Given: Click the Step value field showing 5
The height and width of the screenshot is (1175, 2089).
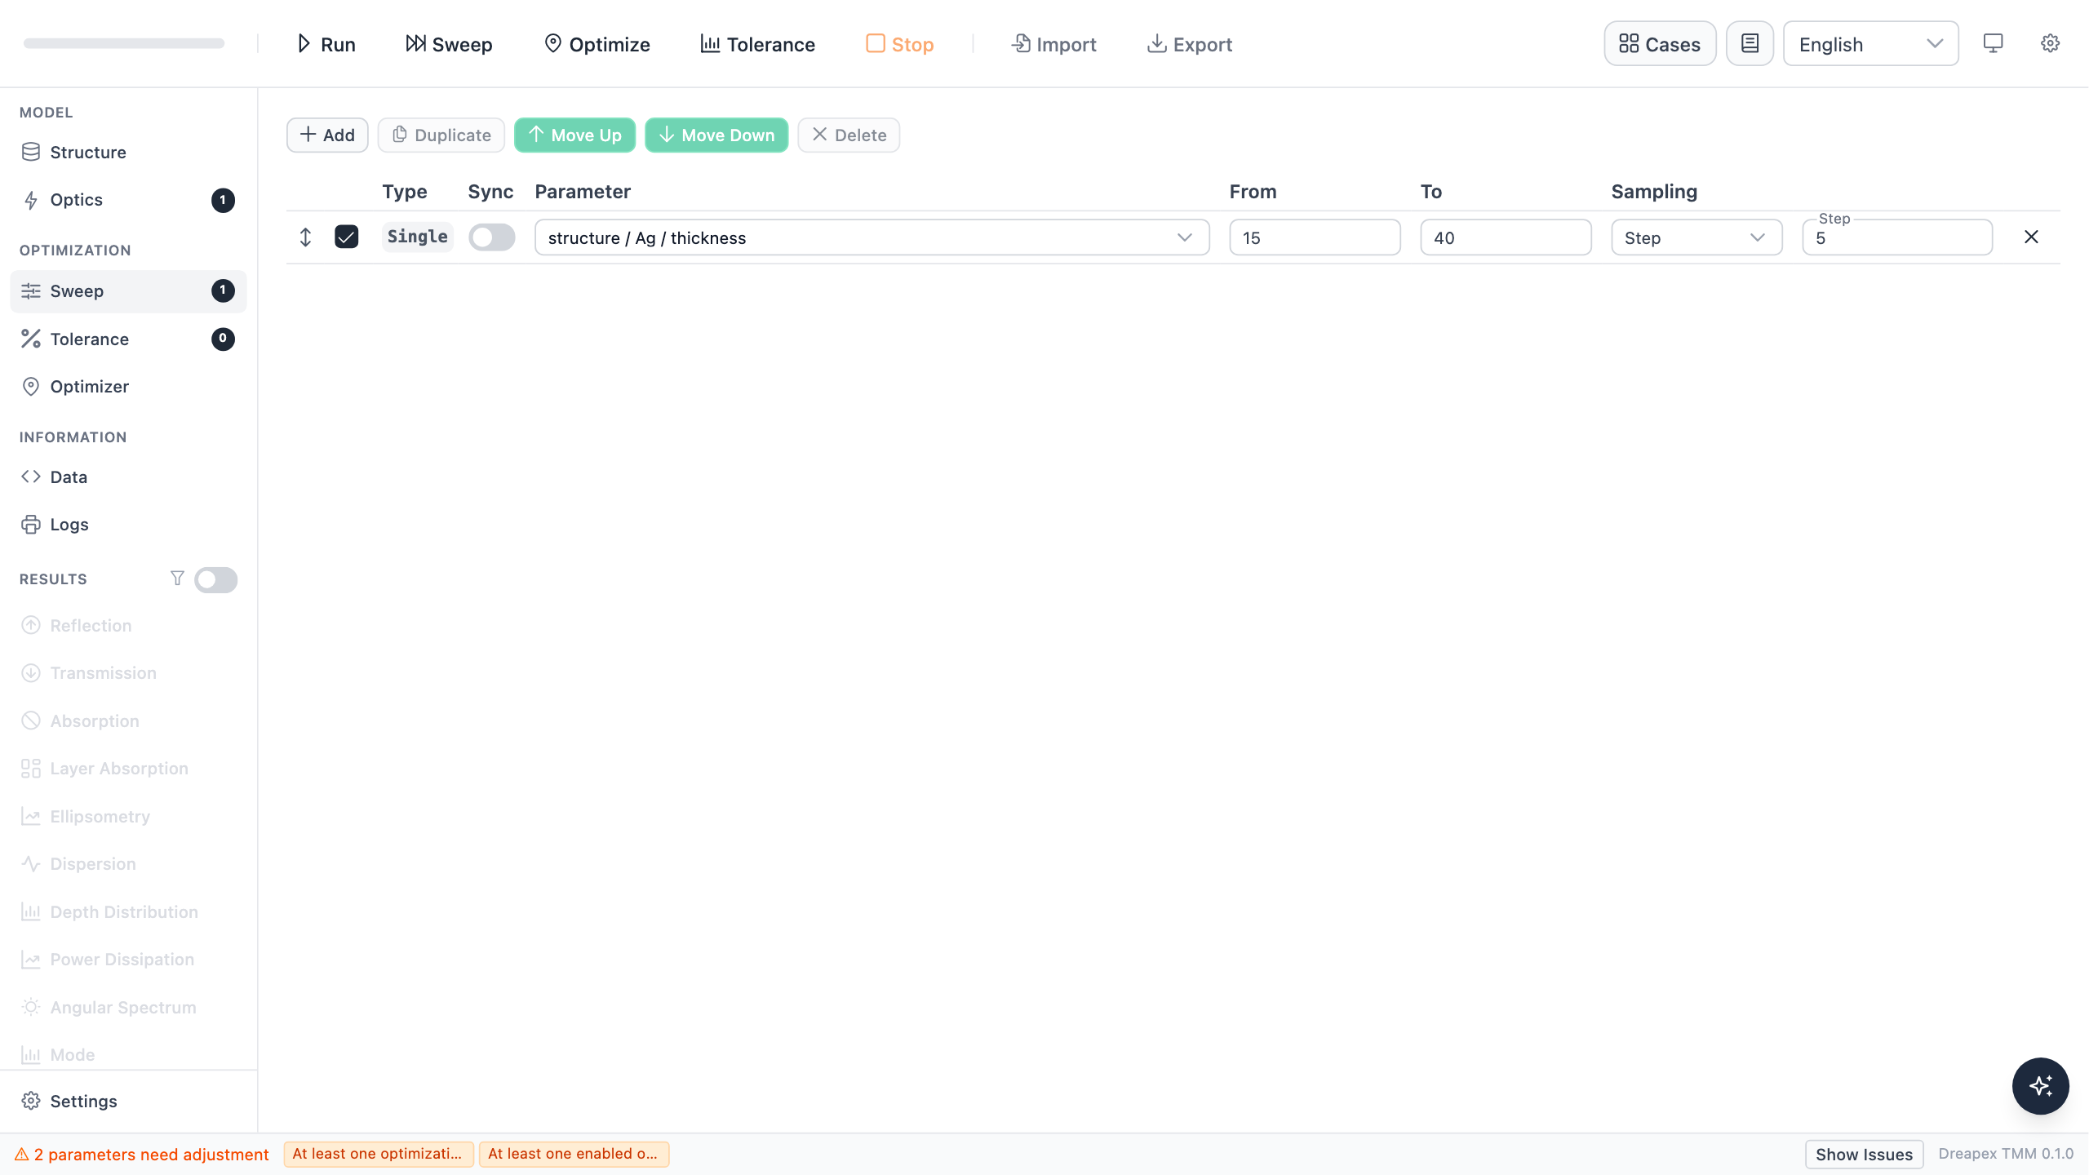Looking at the screenshot, I should pyautogui.click(x=1897, y=237).
